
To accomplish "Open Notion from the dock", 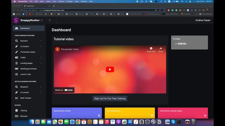I will coord(159,122).
